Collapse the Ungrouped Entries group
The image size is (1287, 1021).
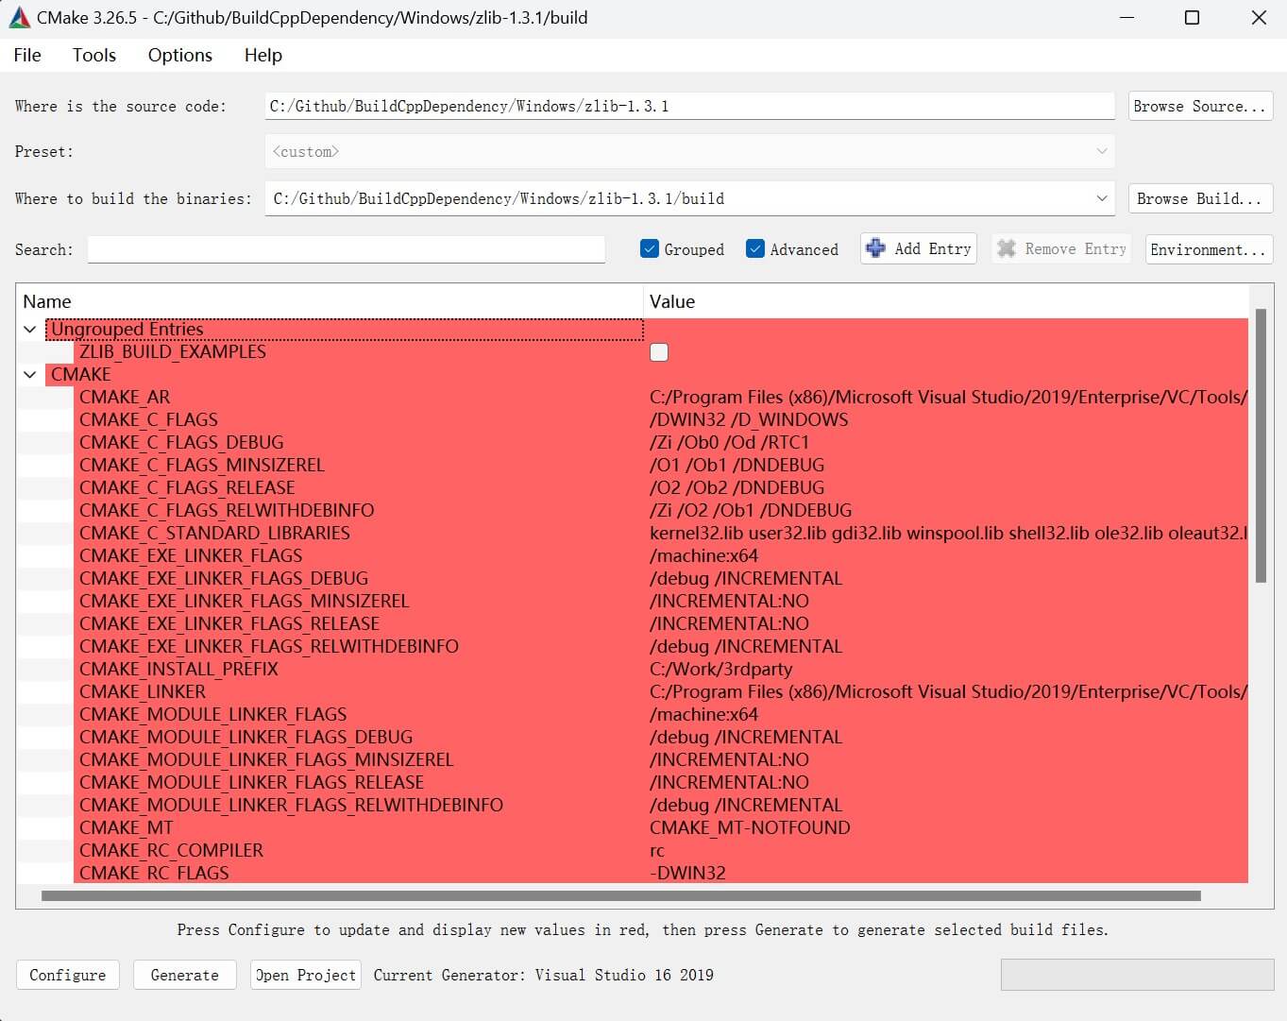click(x=29, y=330)
